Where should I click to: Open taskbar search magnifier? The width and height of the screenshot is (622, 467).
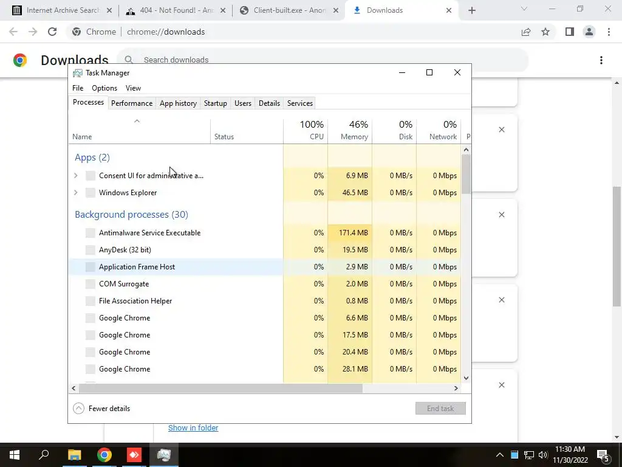tap(44, 455)
